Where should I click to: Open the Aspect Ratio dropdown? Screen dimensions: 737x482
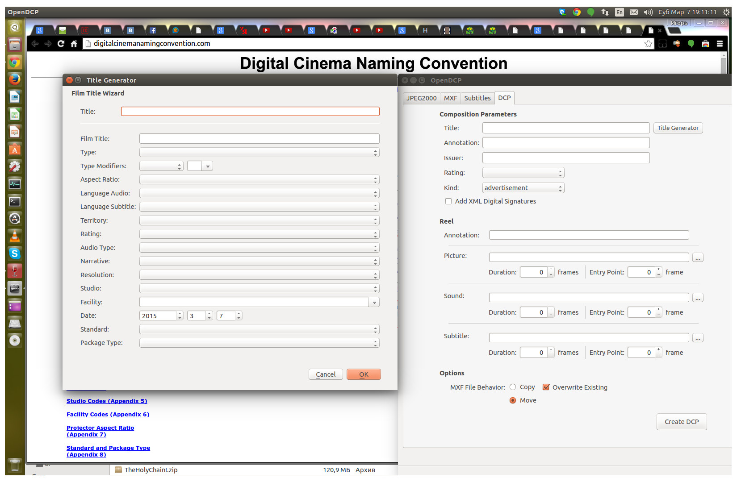(x=259, y=179)
